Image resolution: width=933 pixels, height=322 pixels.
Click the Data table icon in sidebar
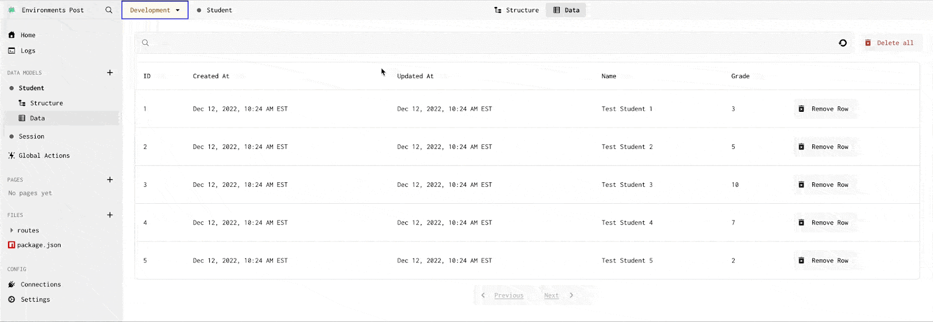(22, 118)
